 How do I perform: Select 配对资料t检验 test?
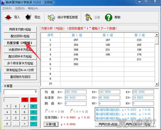(20, 36)
